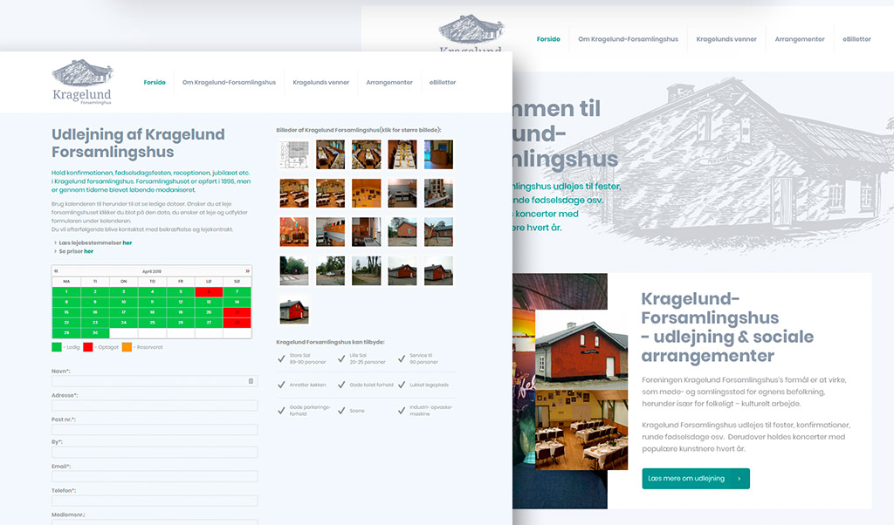The image size is (894, 525).
Task: Select booked date April 6 in the calendar
Action: 209,291
